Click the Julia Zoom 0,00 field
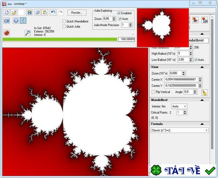Image resolution: width=218 pixels, height=178 pixels. coord(107,19)
